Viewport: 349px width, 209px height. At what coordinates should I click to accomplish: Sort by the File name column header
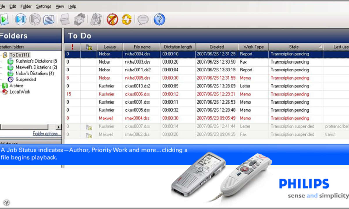142,47
